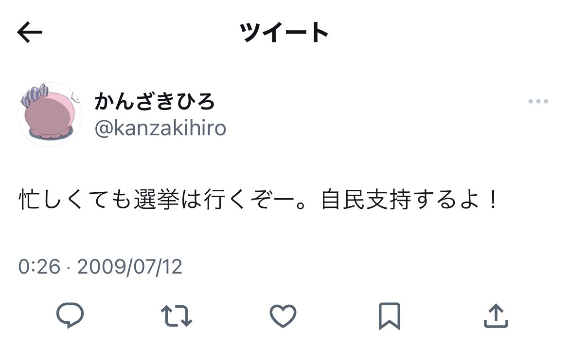
Task: Share the tweet via upload arrow icon
Action: click(496, 316)
